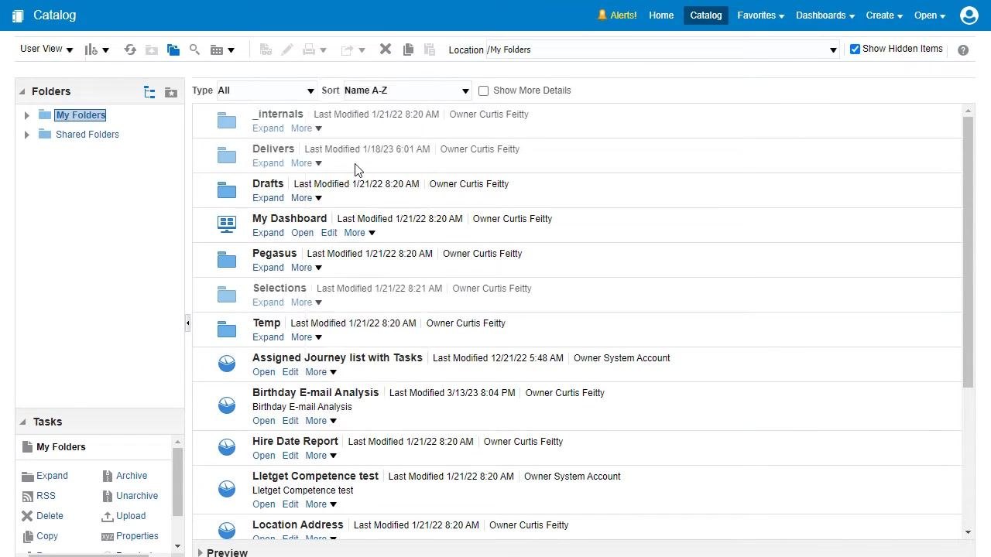Click Unarchive in the Tasks pane
Screen dimensions: 991x557
[137, 496]
